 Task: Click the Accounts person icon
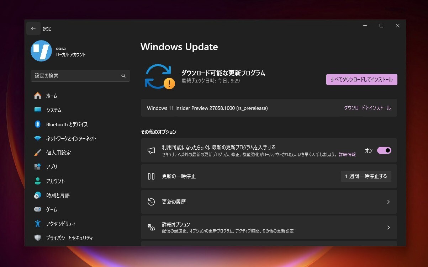coord(38,181)
